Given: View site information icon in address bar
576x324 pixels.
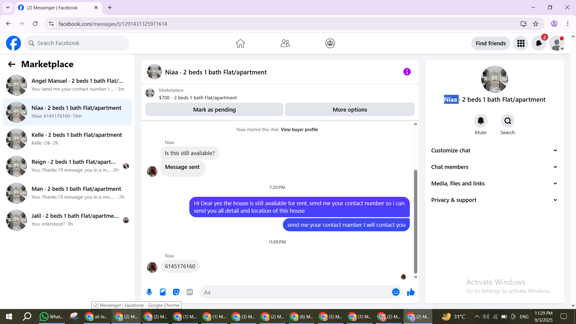Looking at the screenshot, I should (x=51, y=24).
